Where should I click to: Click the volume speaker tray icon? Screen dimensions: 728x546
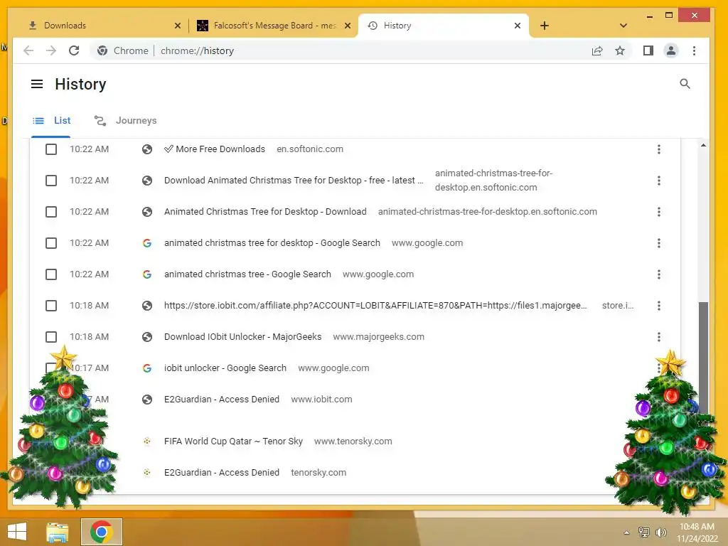coord(660,532)
